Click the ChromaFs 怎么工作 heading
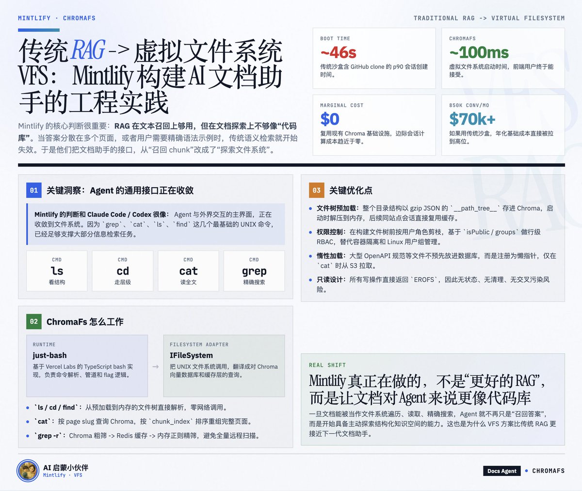The width and height of the screenshot is (582, 491). 85,321
